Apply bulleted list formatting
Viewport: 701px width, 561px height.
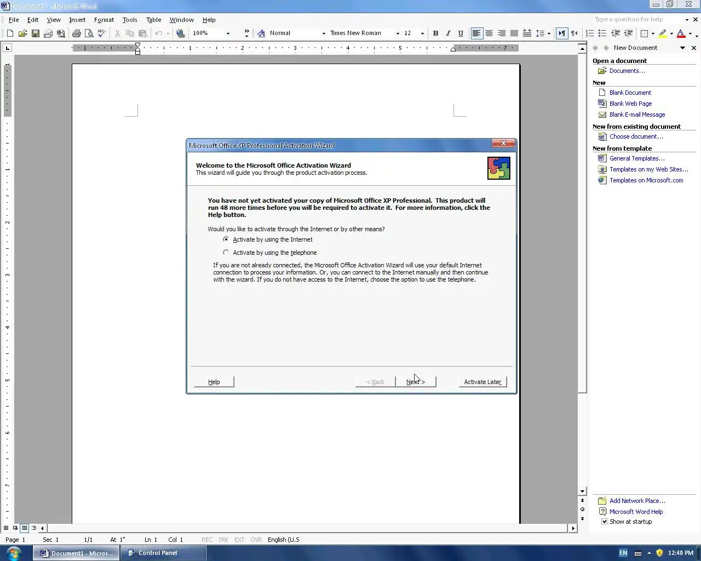click(x=602, y=33)
